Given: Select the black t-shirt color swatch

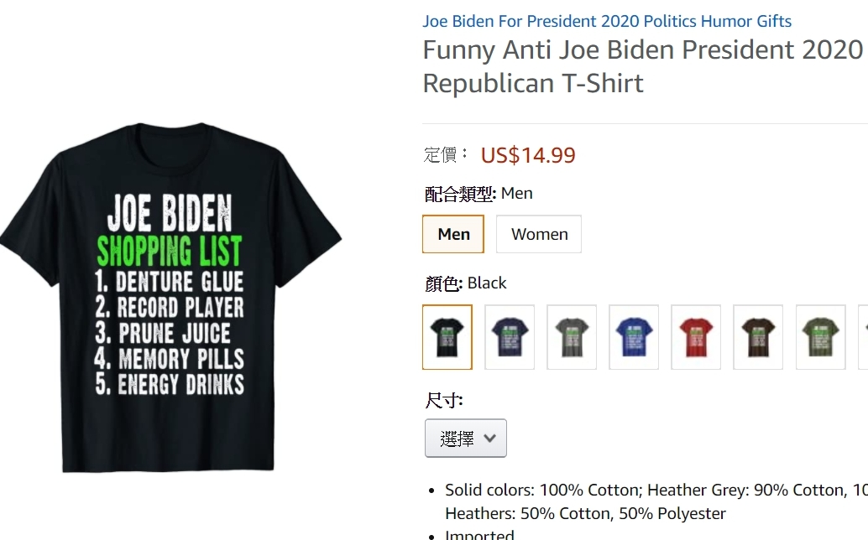Looking at the screenshot, I should pyautogui.click(x=447, y=337).
